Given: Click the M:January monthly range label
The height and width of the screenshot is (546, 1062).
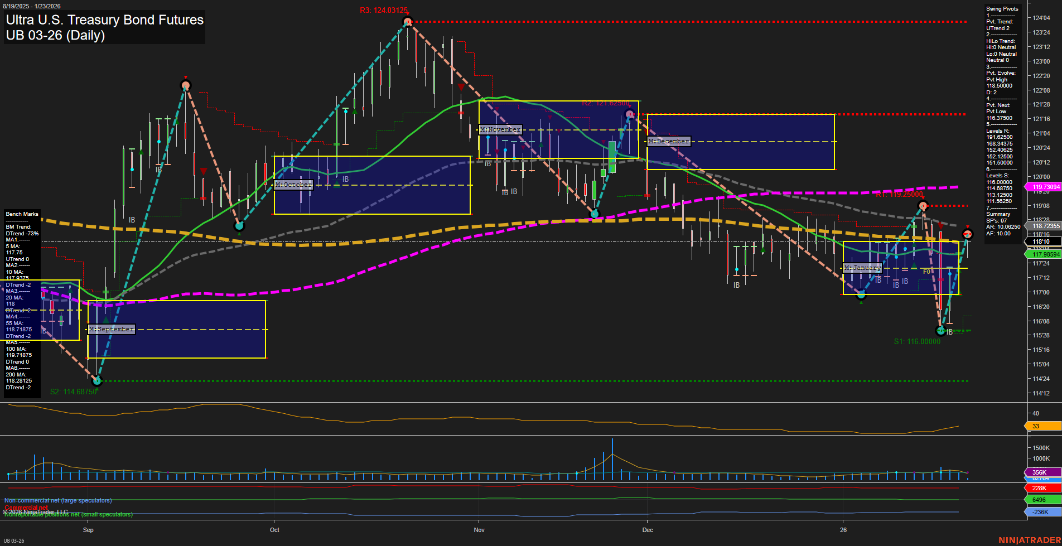Looking at the screenshot, I should pyautogui.click(x=862, y=268).
